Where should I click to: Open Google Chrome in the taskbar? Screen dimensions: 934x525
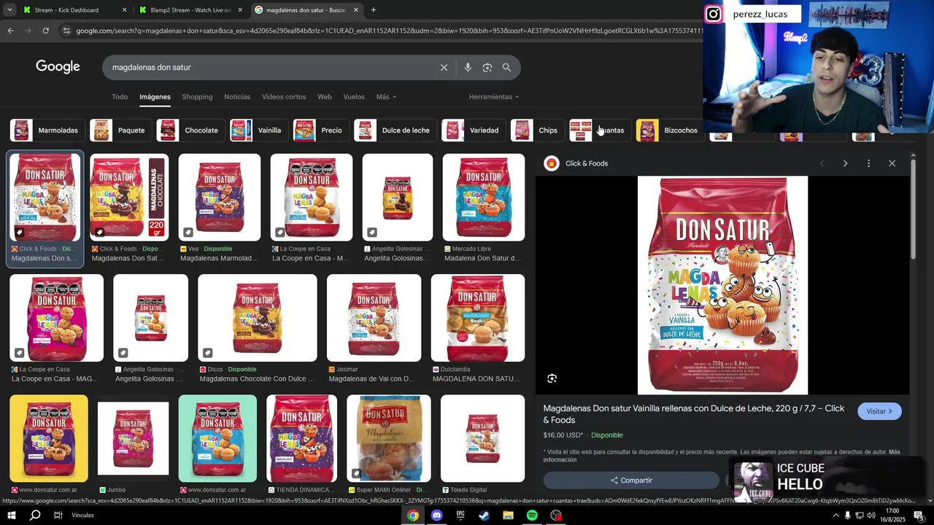pos(412,516)
